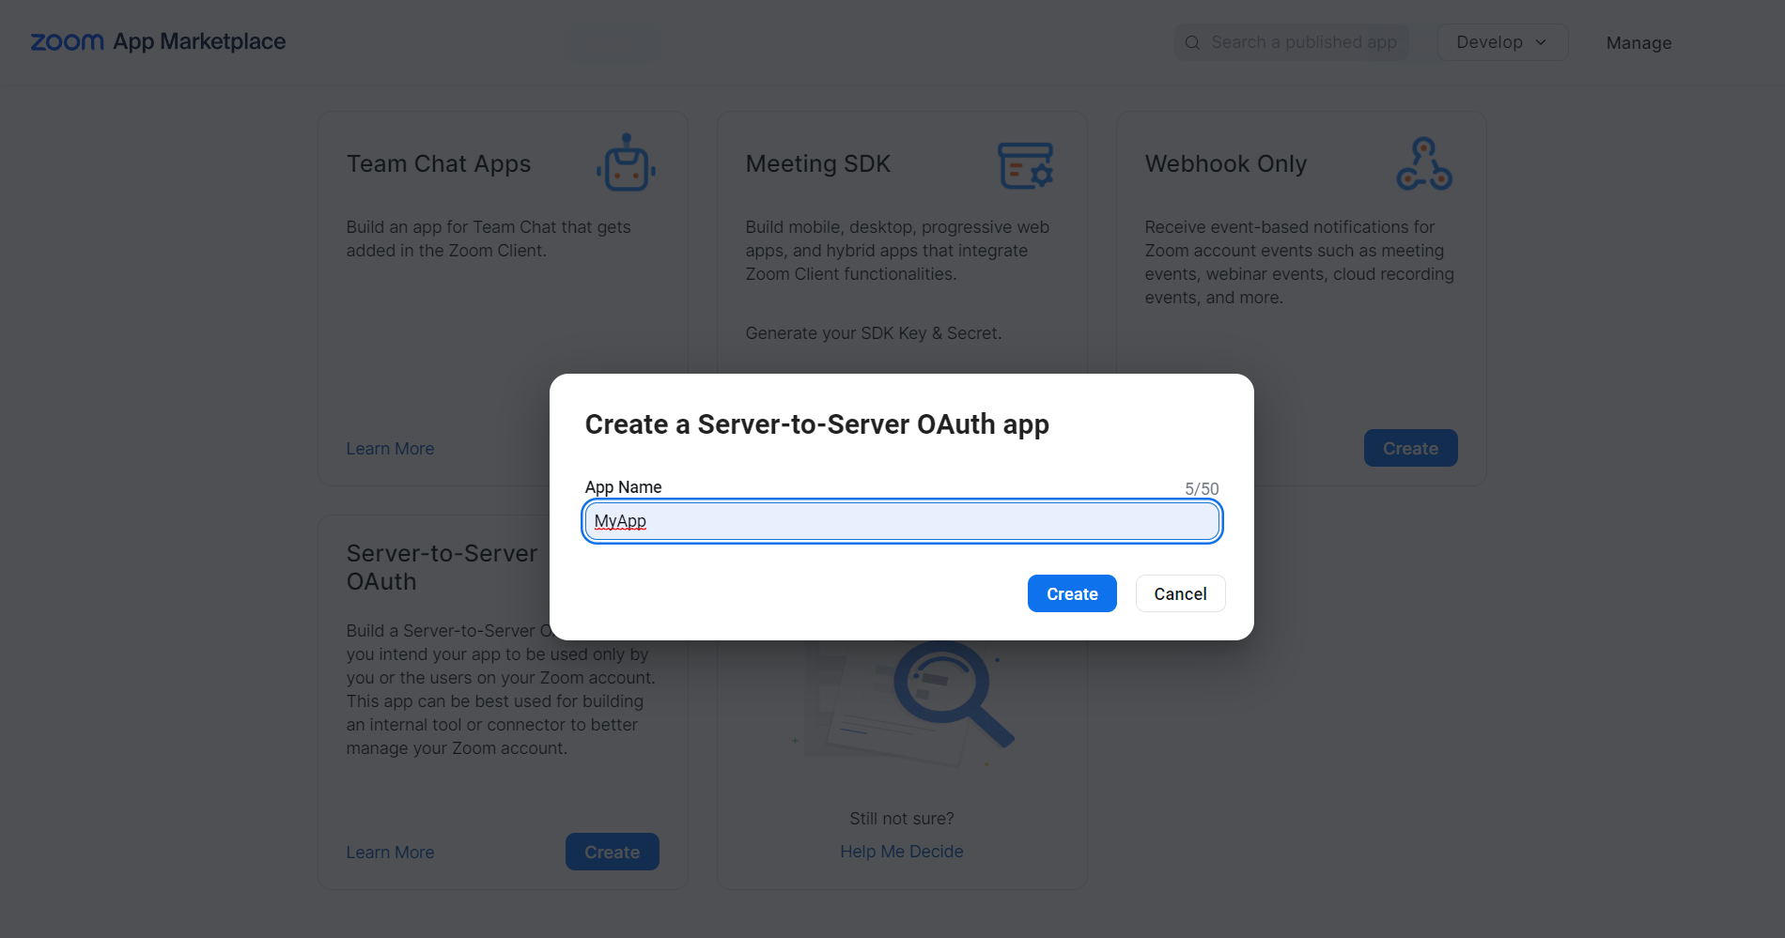The height and width of the screenshot is (938, 1785).
Task: Open the Develop dropdown menu
Action: [1502, 42]
